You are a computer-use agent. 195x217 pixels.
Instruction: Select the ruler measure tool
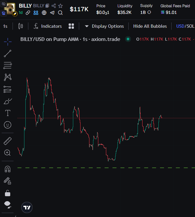[x=8, y=141]
